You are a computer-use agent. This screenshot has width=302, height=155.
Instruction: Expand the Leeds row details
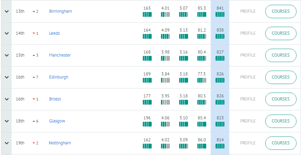click(x=7, y=33)
